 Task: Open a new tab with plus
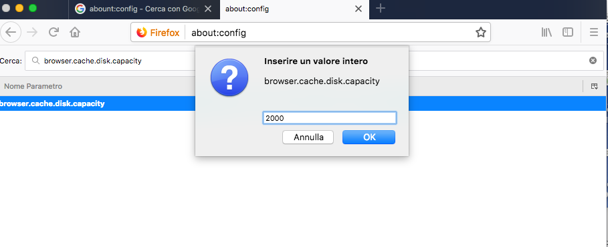click(x=381, y=9)
